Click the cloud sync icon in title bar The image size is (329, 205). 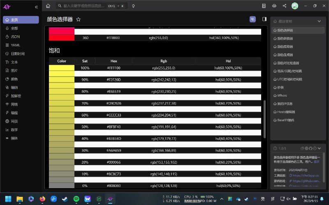click(x=274, y=6)
